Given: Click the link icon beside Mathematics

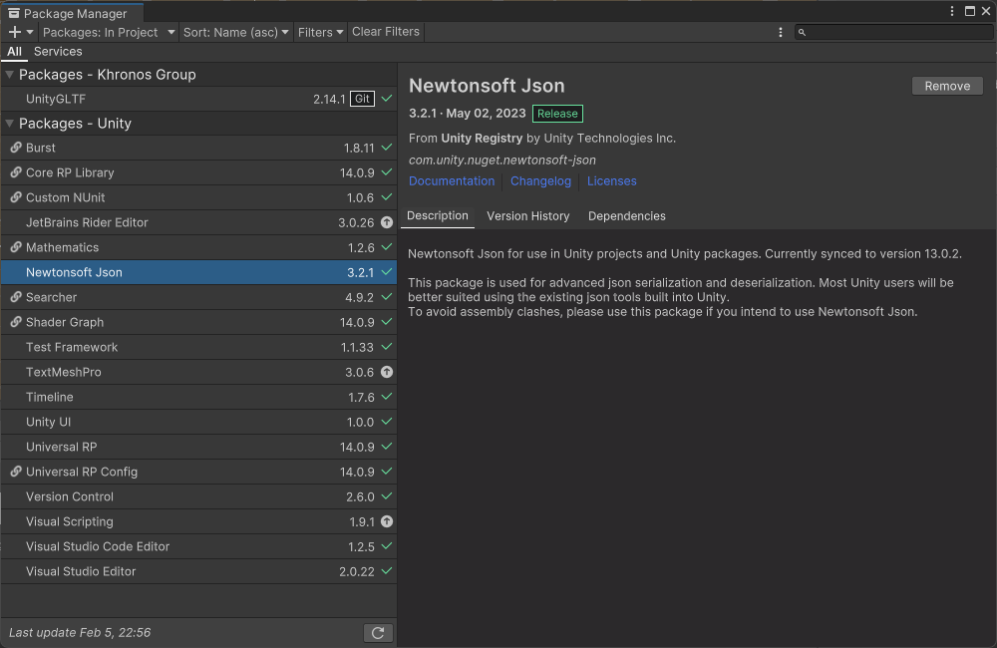Looking at the screenshot, I should pyautogui.click(x=16, y=247).
